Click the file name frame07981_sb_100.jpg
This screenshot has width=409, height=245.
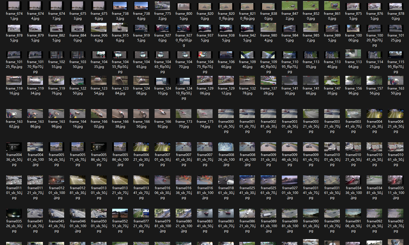(x=162, y=226)
